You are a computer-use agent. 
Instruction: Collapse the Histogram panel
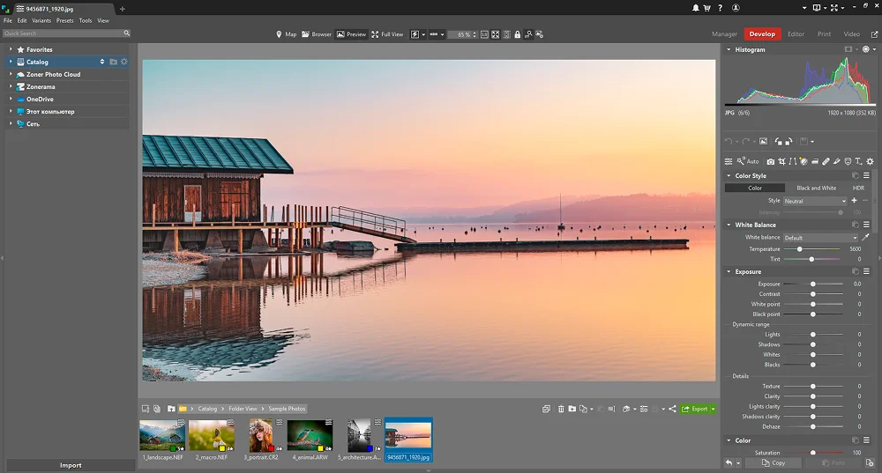coord(729,49)
